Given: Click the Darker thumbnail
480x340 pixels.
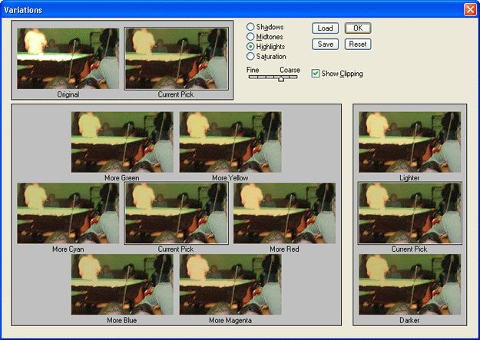Looking at the screenshot, I should tap(409, 284).
